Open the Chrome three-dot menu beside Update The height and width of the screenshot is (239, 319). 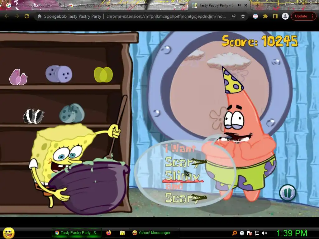click(x=312, y=16)
